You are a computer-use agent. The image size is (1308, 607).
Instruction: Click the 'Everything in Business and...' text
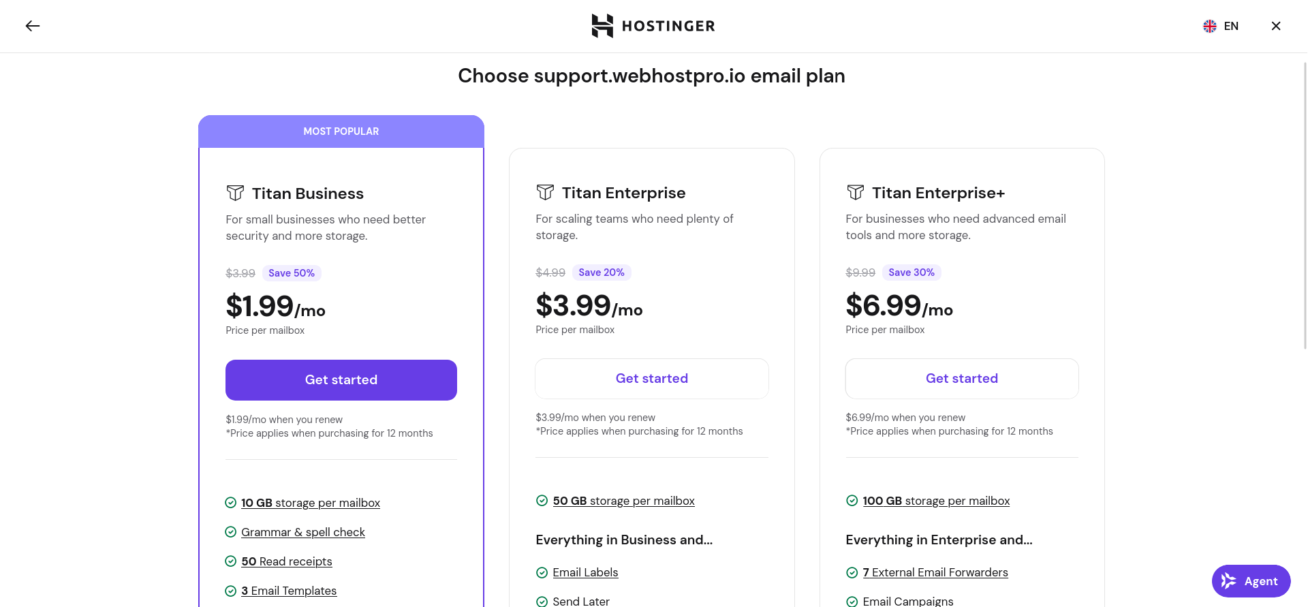pyautogui.click(x=624, y=540)
